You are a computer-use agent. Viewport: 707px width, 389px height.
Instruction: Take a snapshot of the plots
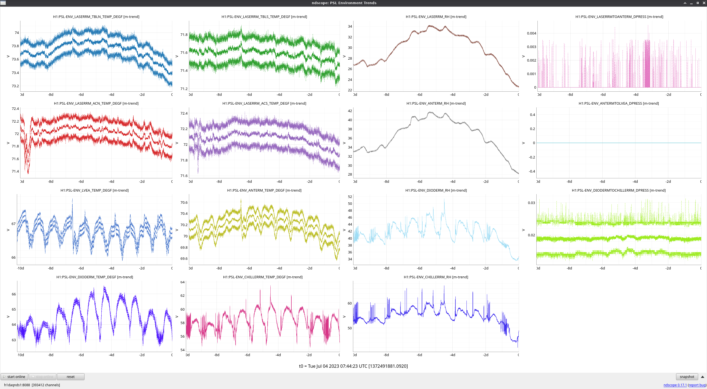tap(687, 377)
